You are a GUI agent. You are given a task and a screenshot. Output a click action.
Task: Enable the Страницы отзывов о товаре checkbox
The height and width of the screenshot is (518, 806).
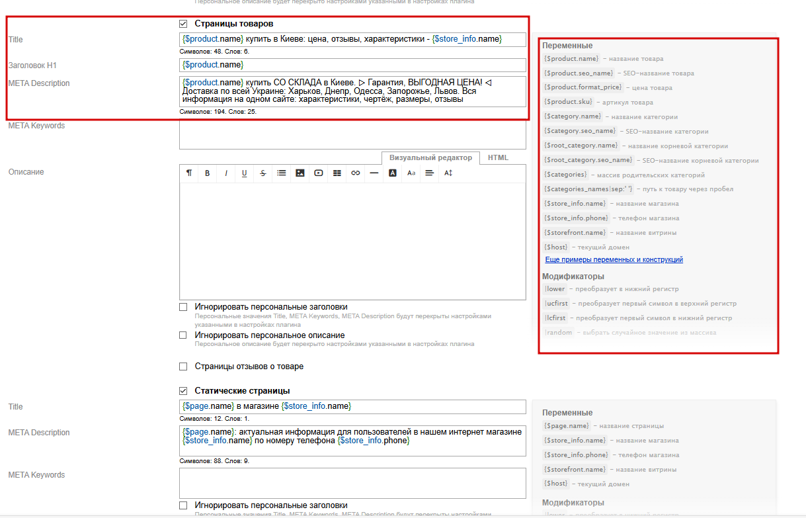pos(183,367)
